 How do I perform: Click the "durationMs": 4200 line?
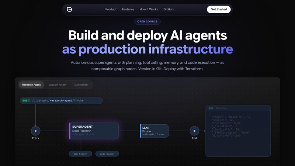point(226,135)
